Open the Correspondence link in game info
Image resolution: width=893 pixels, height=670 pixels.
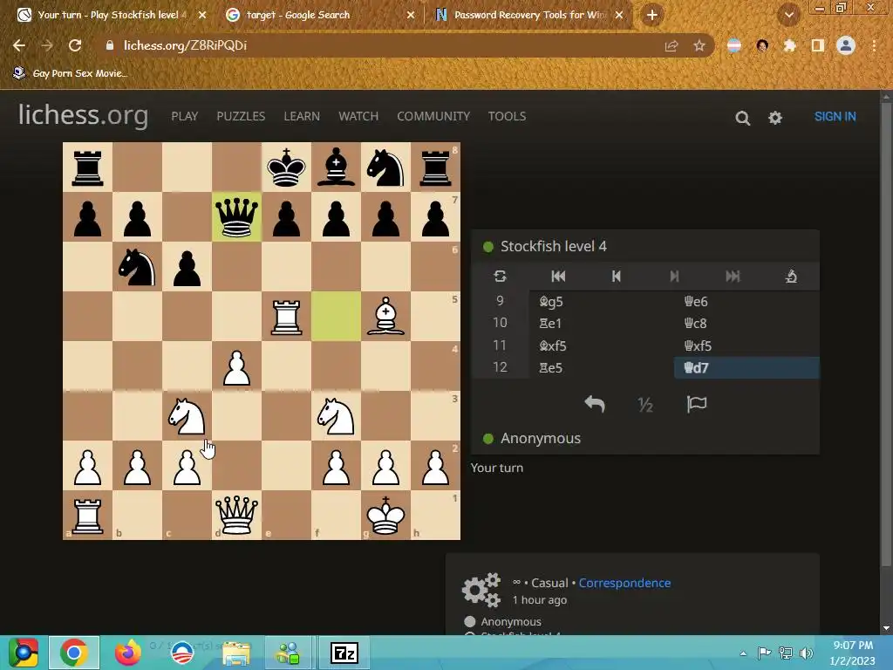tap(624, 583)
